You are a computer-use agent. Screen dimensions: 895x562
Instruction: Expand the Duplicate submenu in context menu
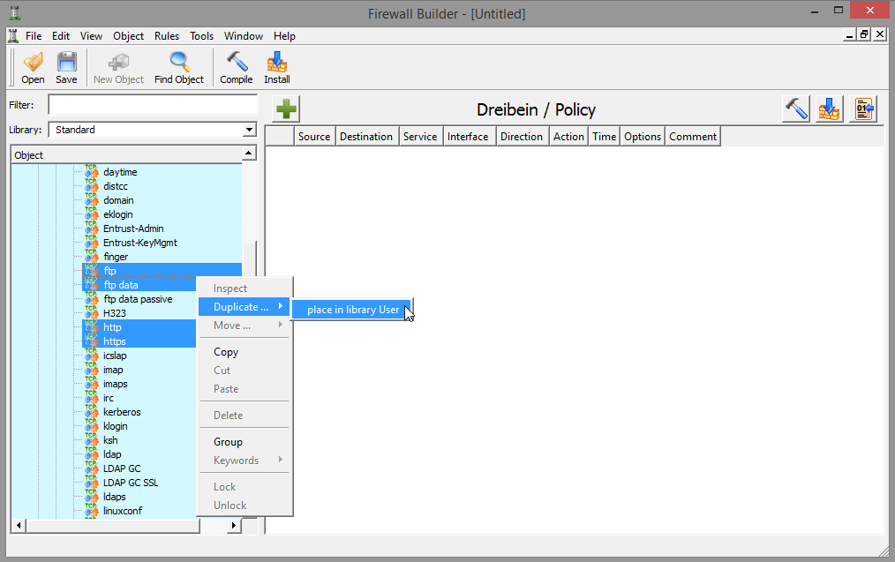pos(244,307)
